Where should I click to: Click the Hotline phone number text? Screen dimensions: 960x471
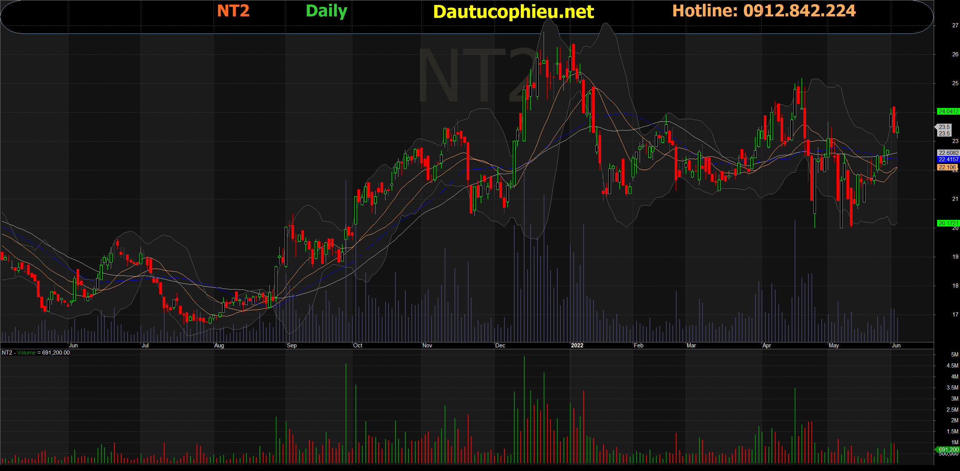tap(764, 11)
